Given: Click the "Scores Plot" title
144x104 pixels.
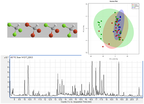Looking at the screenshot, I should tap(114, 1).
